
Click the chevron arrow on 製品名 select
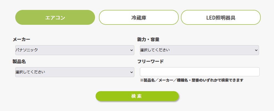131,72
